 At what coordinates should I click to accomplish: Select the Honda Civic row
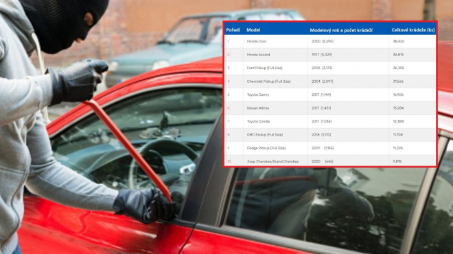(x=330, y=41)
